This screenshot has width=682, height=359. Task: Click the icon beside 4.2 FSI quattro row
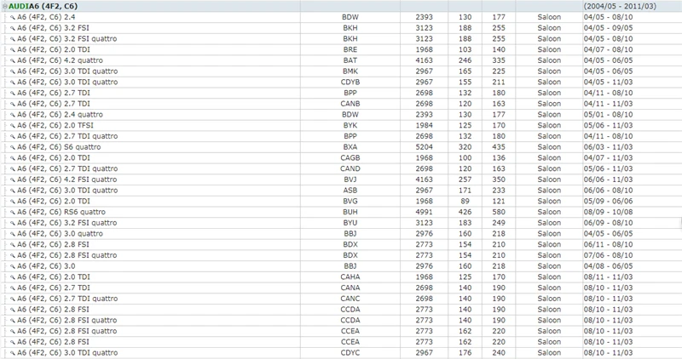(13, 179)
